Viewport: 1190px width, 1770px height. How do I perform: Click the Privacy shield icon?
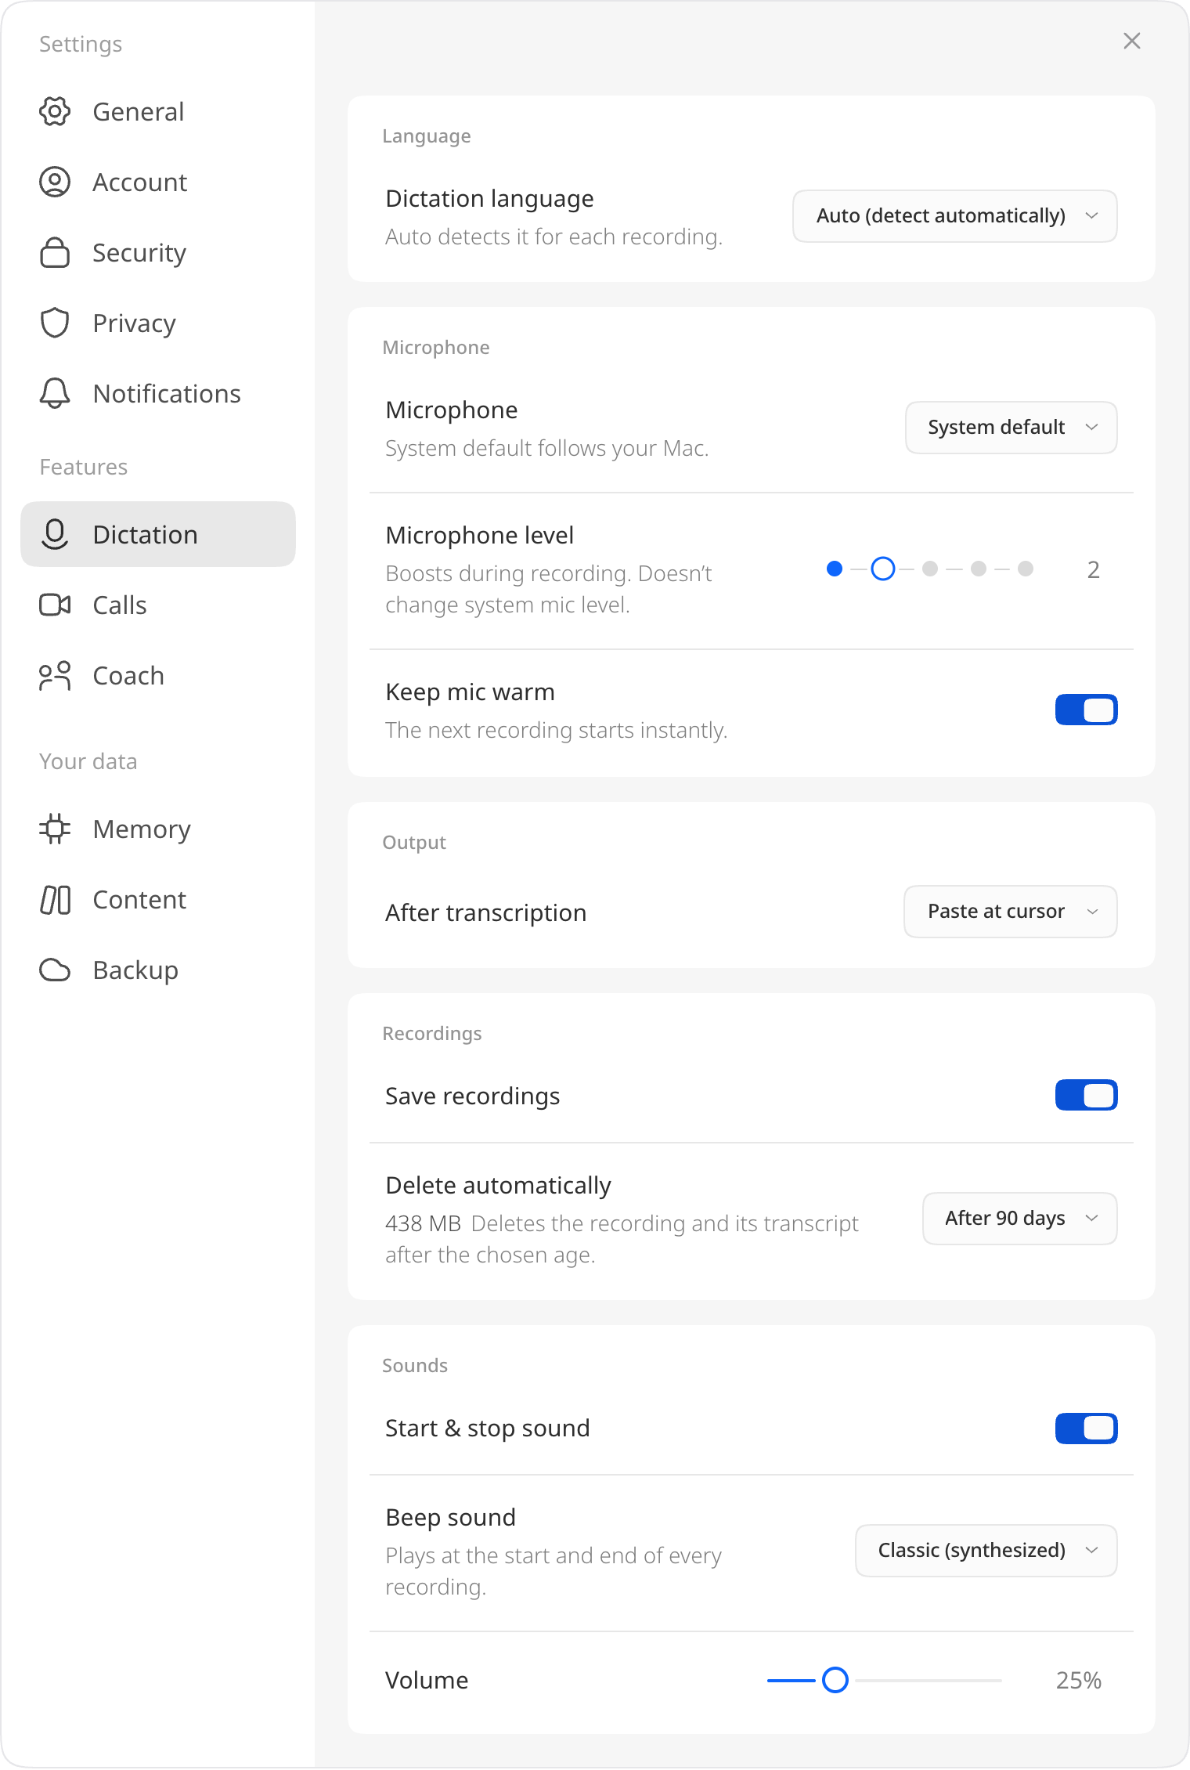pos(55,323)
